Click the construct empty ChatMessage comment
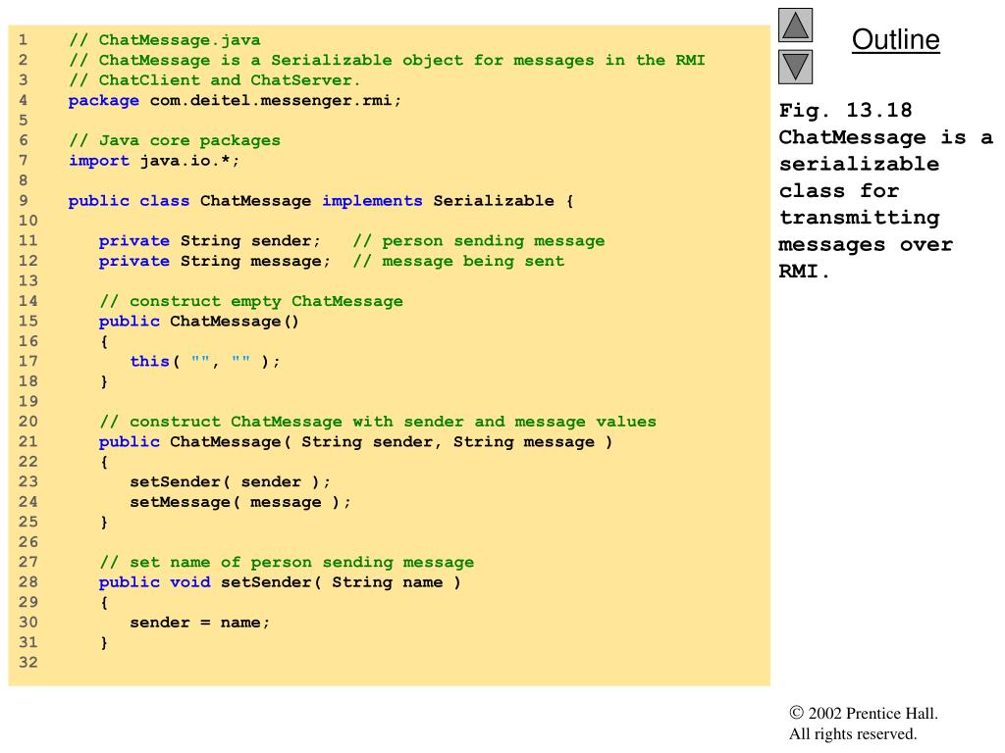The width and height of the screenshot is (1005, 753). coord(250,301)
